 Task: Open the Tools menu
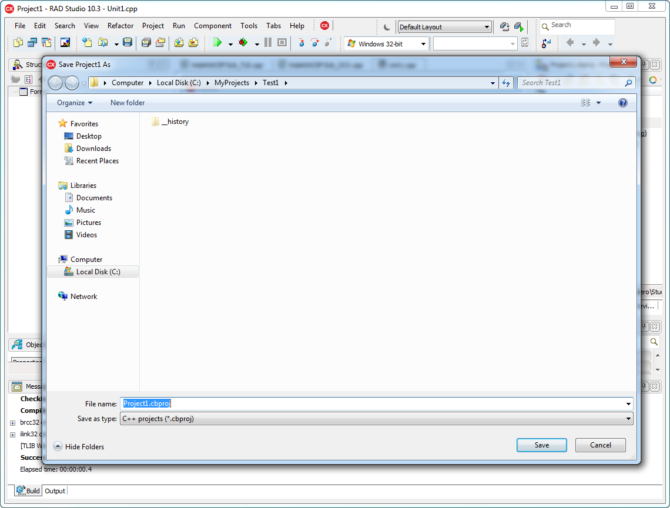coord(249,26)
